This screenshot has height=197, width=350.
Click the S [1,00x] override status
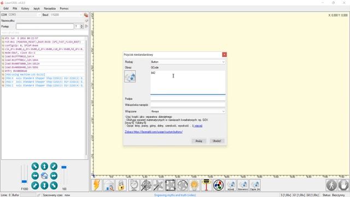(x=285, y=195)
